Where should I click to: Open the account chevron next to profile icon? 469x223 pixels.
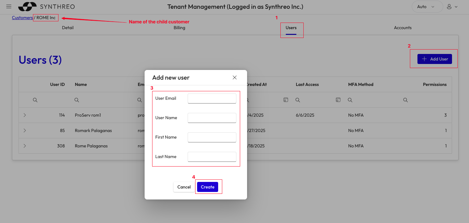coord(456,6)
